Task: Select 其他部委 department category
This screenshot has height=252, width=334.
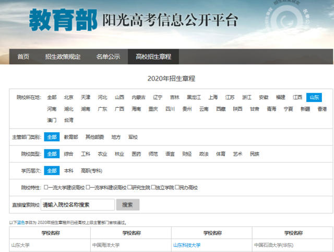Action: (x=94, y=137)
